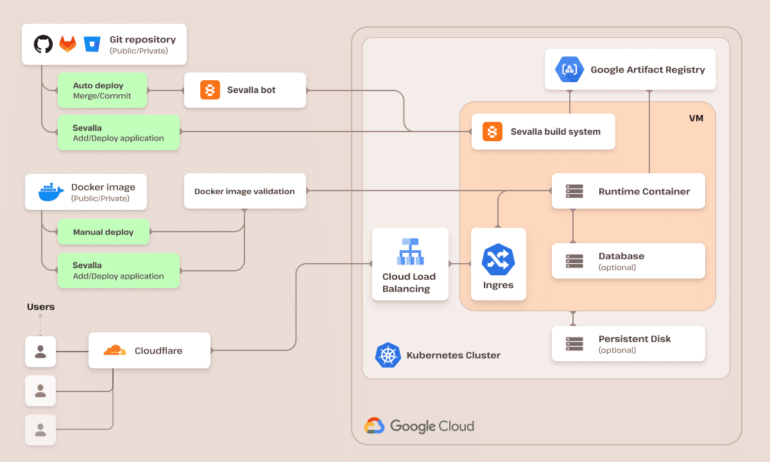
Task: Select the GitLab fox icon
Action: click(67, 44)
